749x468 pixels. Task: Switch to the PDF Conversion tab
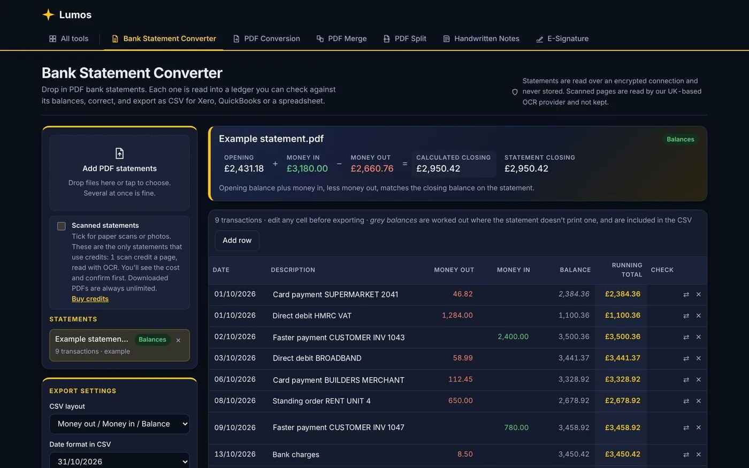point(266,39)
